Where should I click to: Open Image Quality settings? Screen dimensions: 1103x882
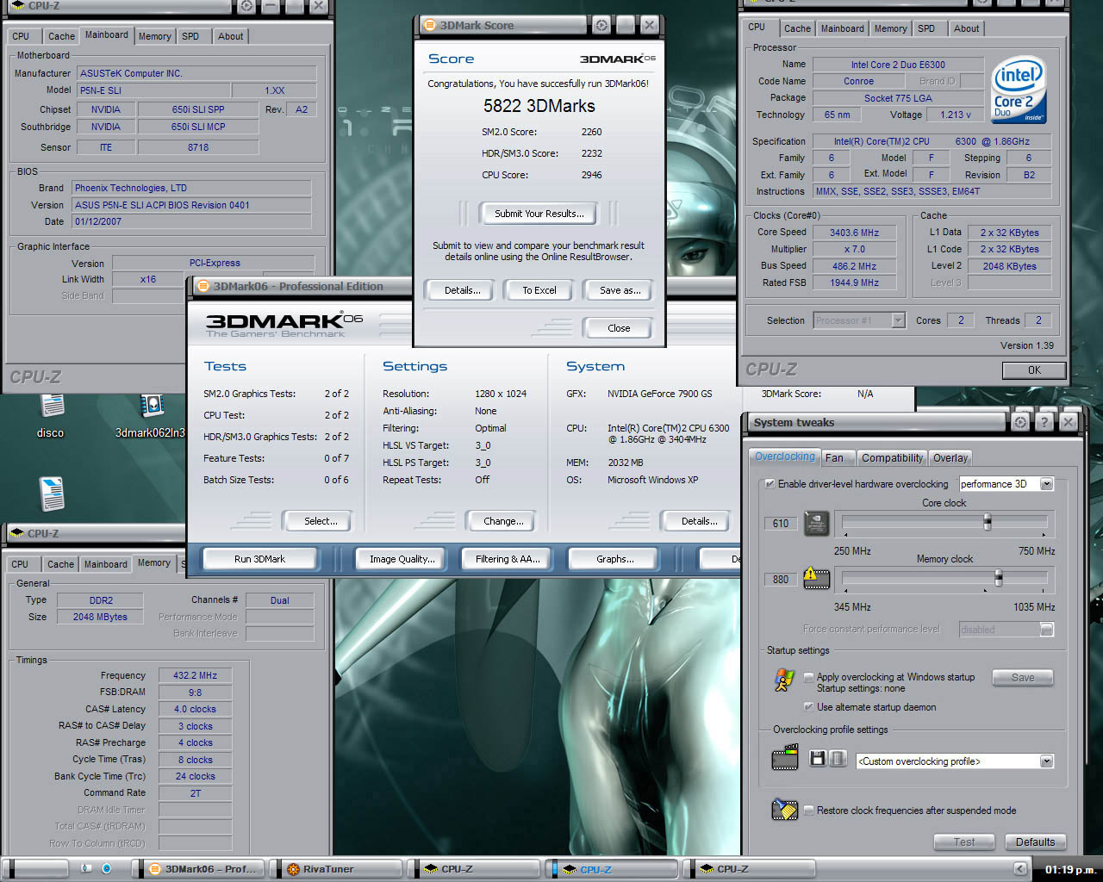(x=402, y=559)
